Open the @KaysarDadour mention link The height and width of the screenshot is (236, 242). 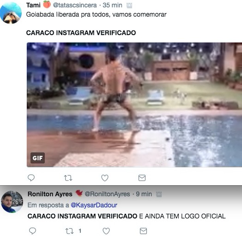pos(94,205)
